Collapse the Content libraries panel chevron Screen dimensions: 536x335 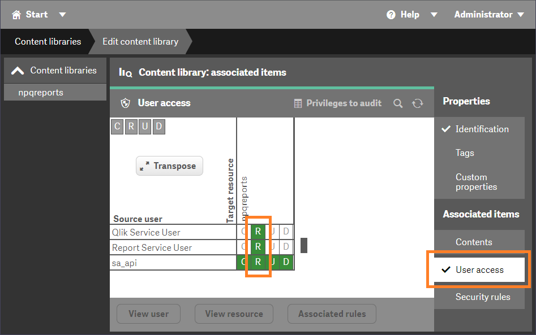coord(18,71)
